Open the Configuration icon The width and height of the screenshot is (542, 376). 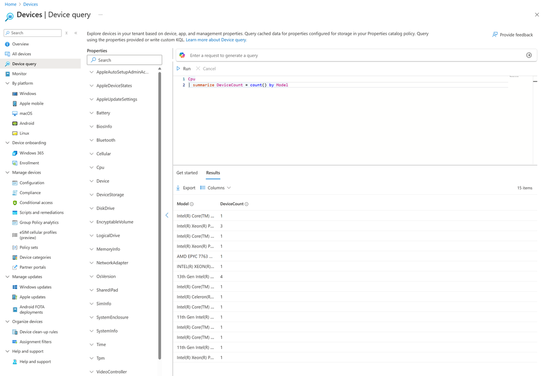pyautogui.click(x=15, y=183)
